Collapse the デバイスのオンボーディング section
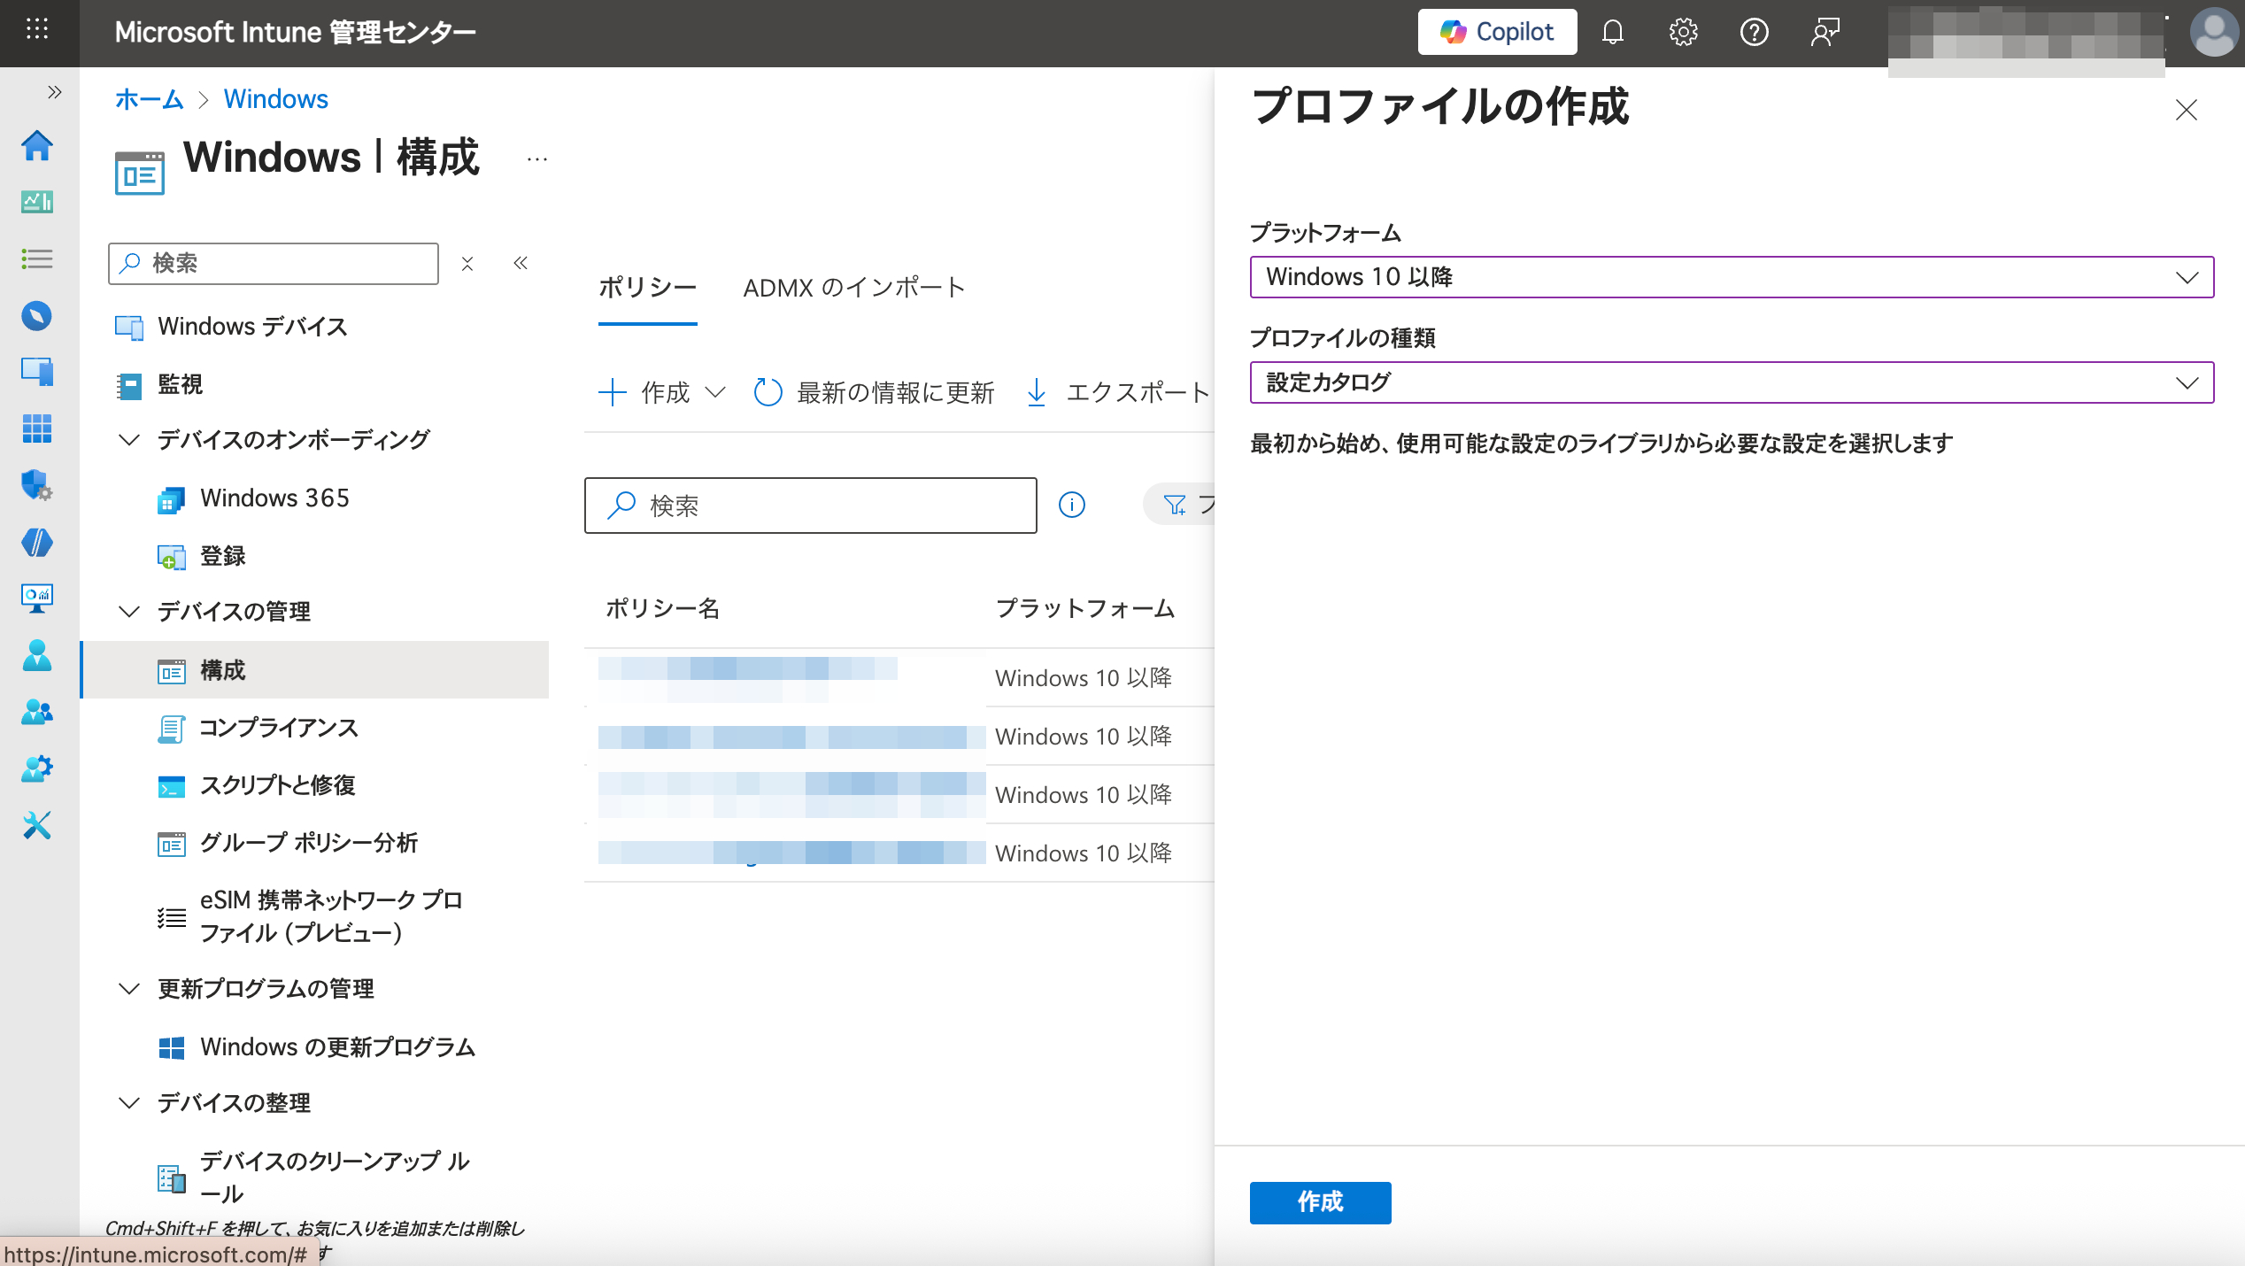Image resolution: width=2245 pixels, height=1266 pixels. pyautogui.click(x=130, y=440)
